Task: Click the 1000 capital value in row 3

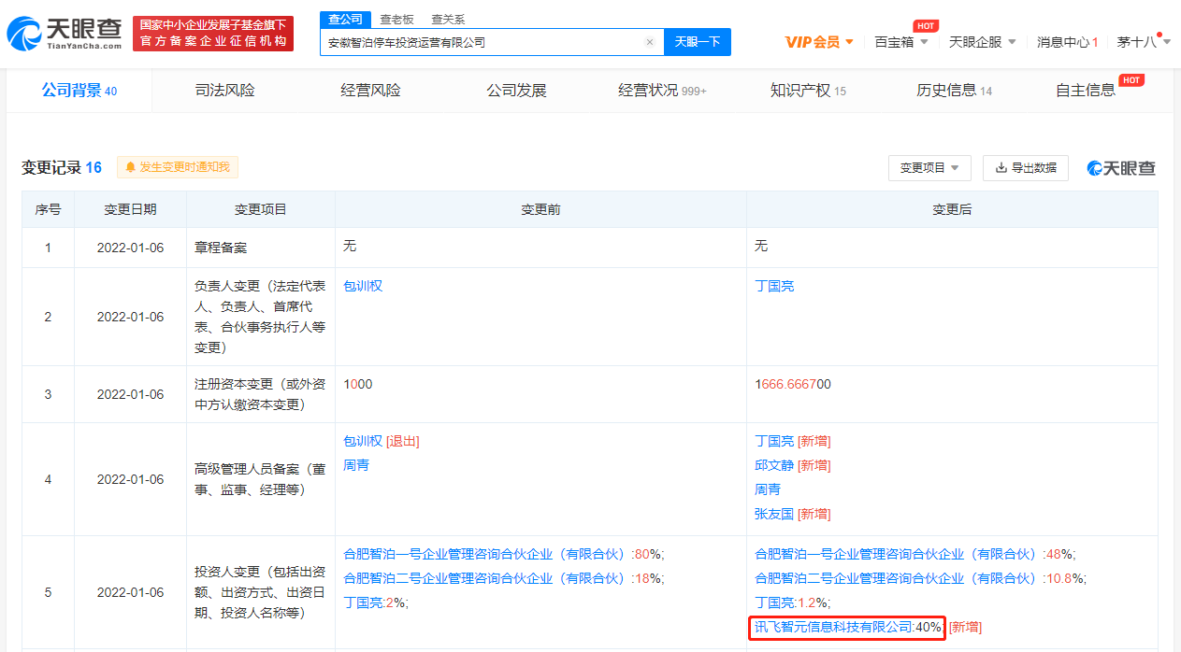Action: (x=358, y=384)
